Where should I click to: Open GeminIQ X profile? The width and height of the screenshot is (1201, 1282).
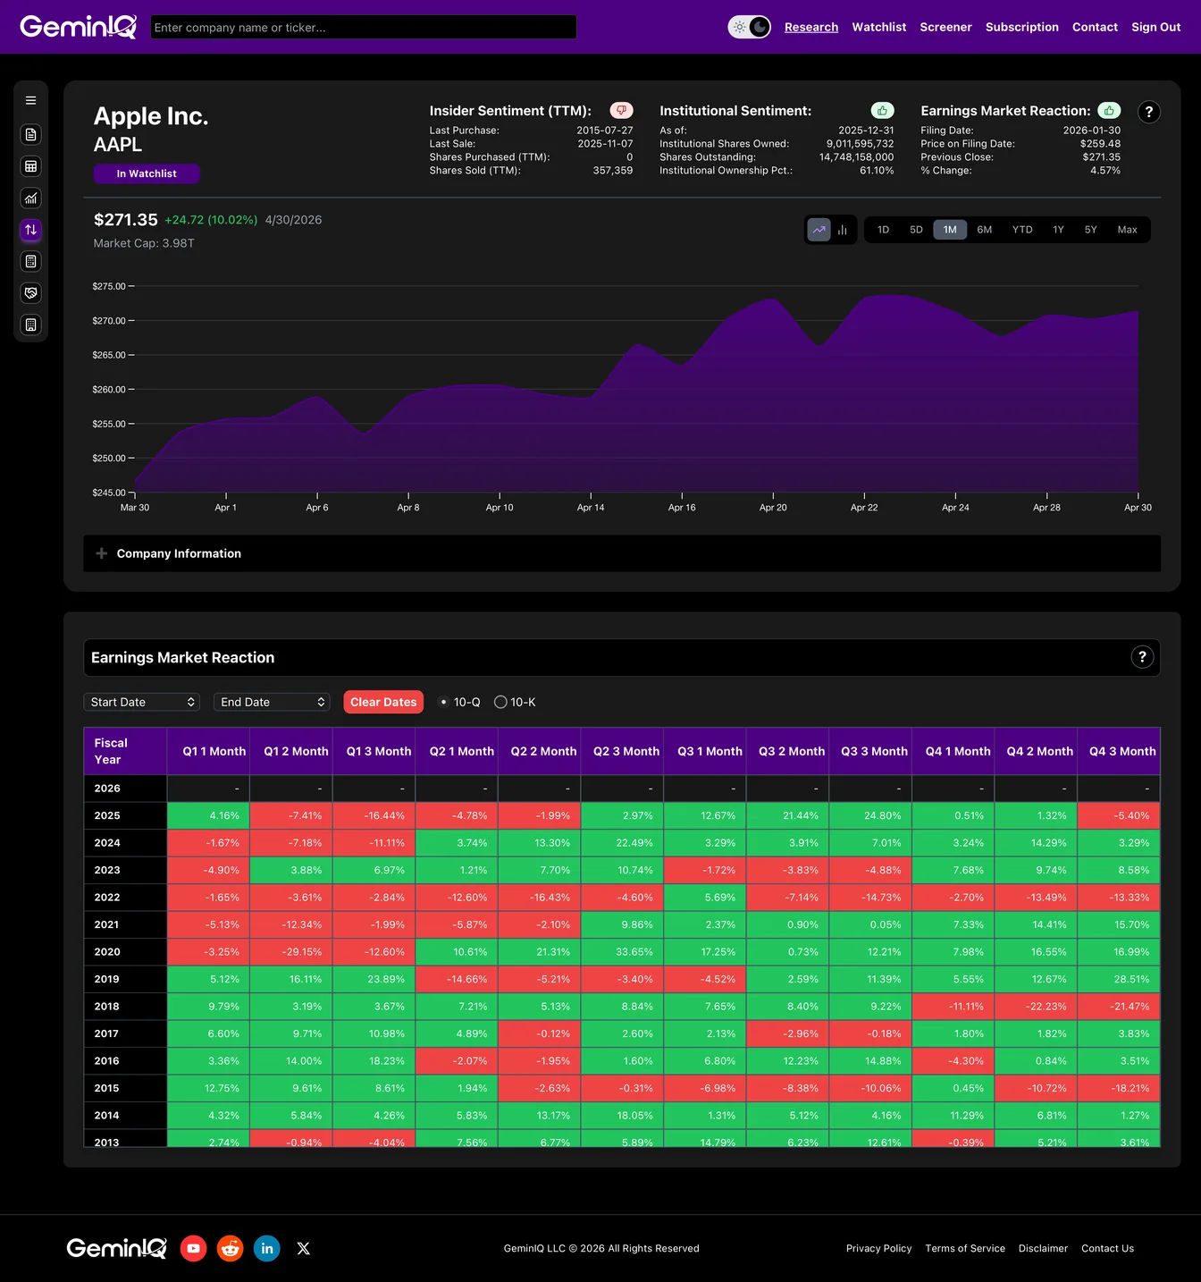coord(304,1248)
